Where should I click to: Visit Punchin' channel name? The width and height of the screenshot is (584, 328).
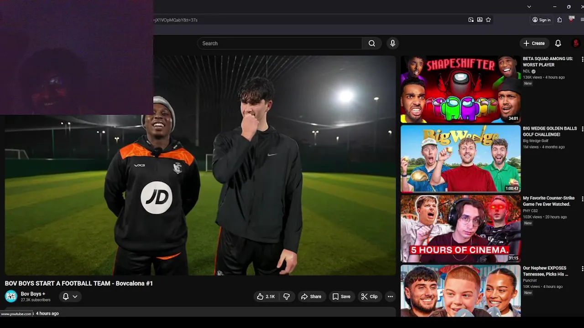coord(530,280)
